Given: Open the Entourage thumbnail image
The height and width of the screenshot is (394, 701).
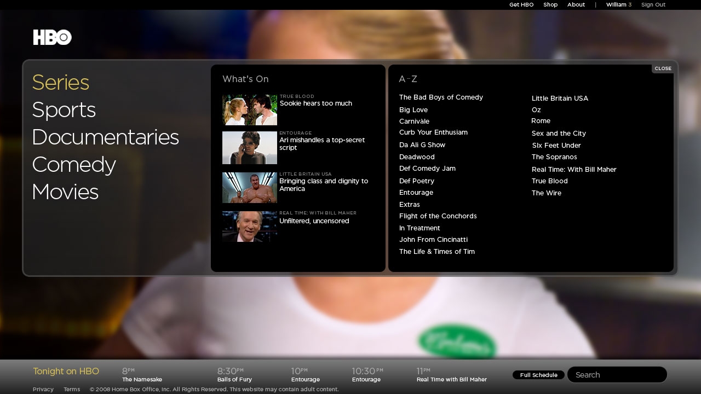Looking at the screenshot, I should [250, 148].
